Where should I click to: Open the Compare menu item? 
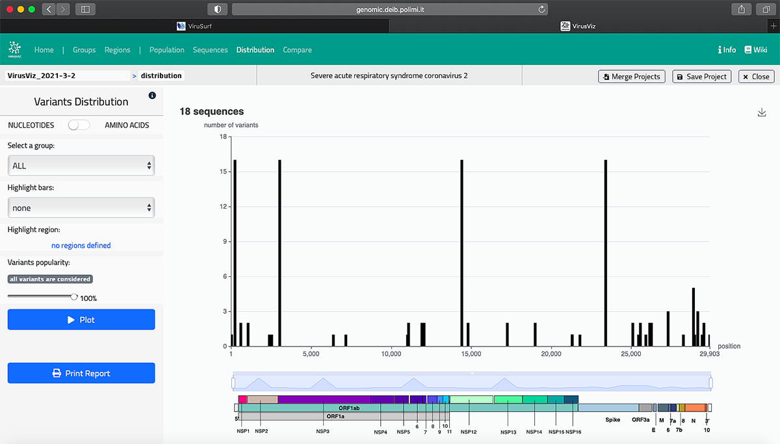pyautogui.click(x=297, y=50)
